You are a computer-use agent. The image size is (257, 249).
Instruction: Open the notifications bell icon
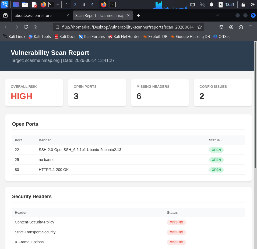pos(212,4)
